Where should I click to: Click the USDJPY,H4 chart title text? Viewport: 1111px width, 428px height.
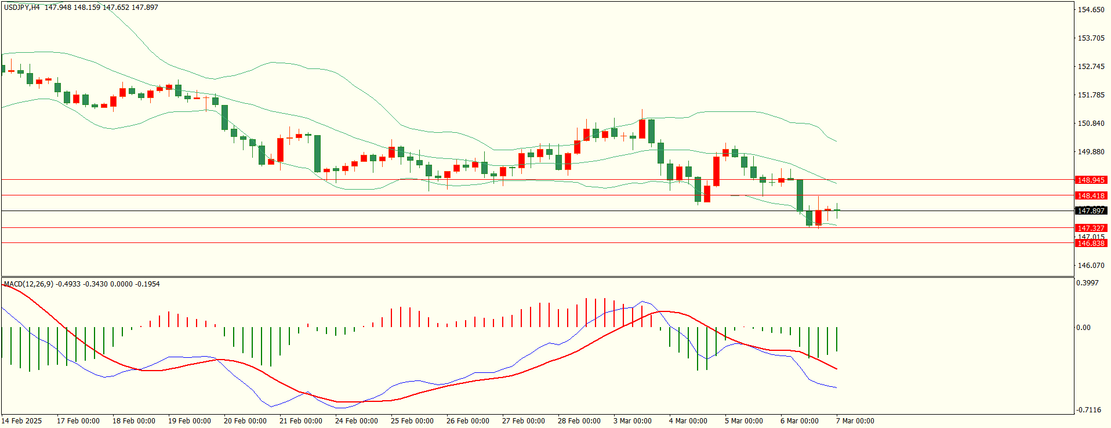coord(21,8)
